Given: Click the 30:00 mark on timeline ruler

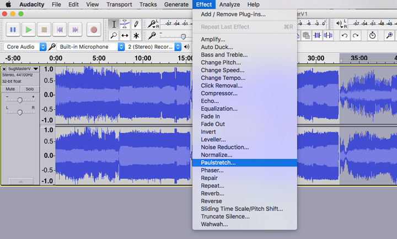Looking at the screenshot, I should 316,58.
